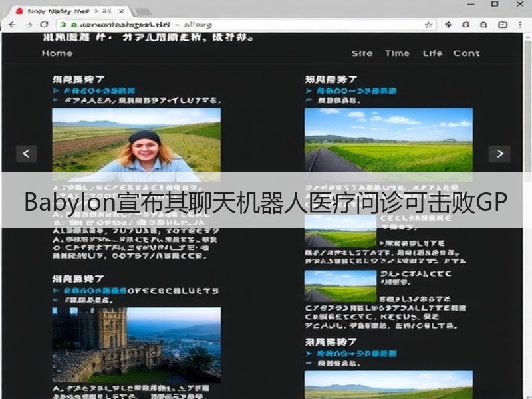The image size is (532, 399).
Task: Open the partly visible landscape photo at bottom right
Action: point(388,385)
